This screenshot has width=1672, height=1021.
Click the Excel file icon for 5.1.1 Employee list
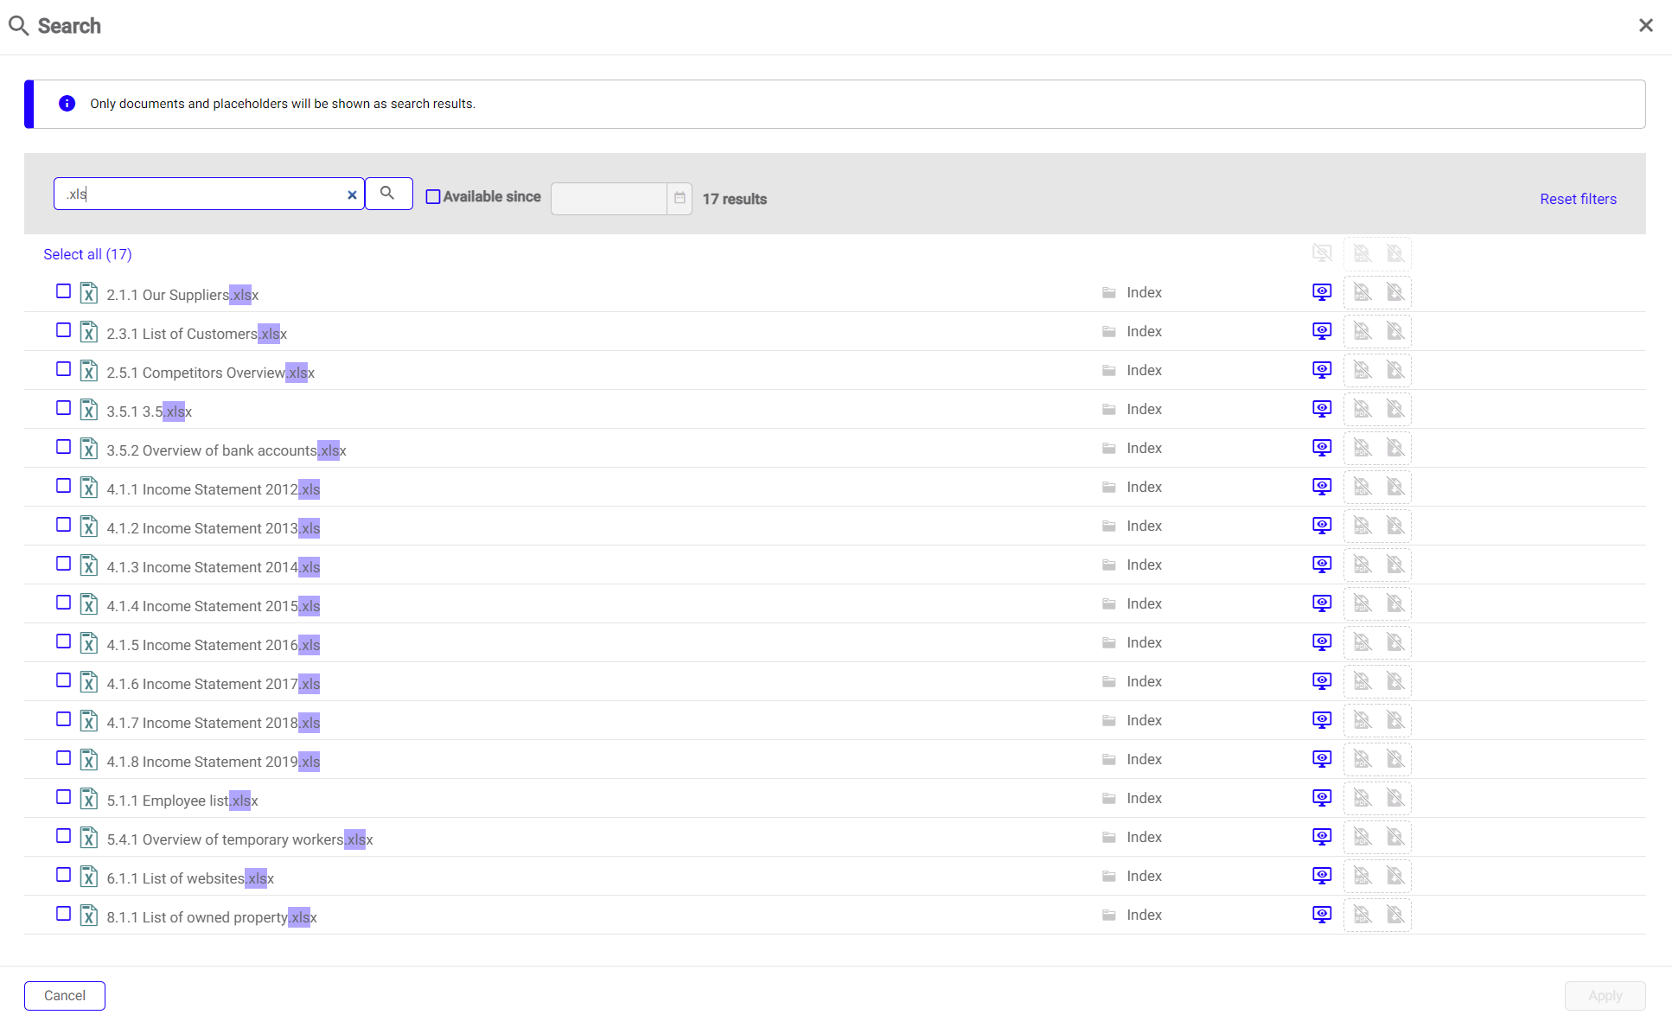pyautogui.click(x=88, y=799)
